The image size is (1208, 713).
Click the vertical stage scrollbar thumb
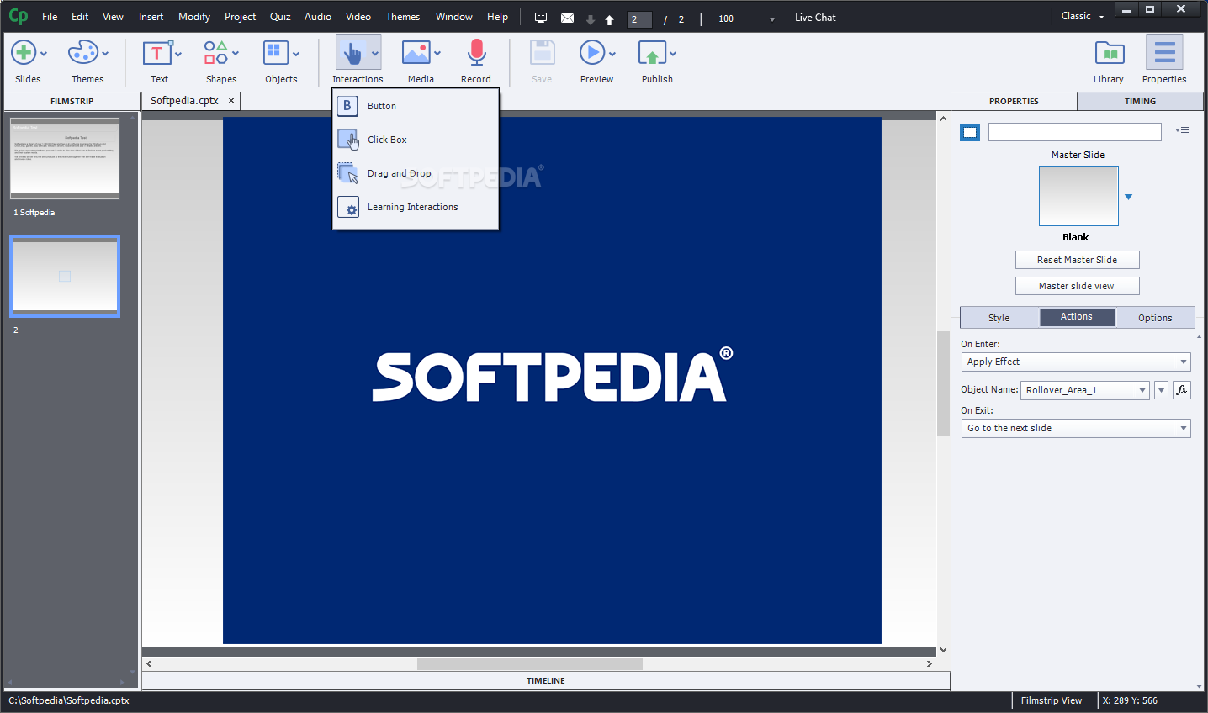point(943,383)
